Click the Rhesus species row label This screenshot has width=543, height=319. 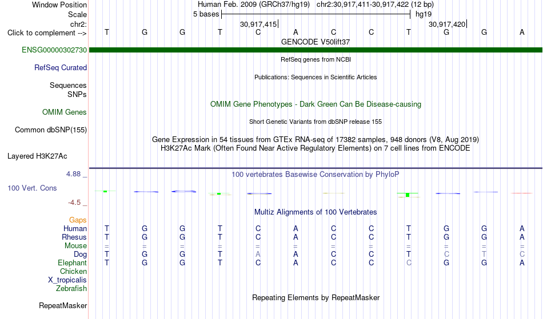[x=74, y=237]
